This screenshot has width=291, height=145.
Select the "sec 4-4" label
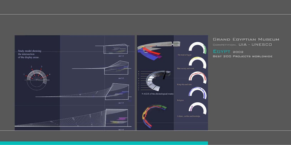(121, 130)
